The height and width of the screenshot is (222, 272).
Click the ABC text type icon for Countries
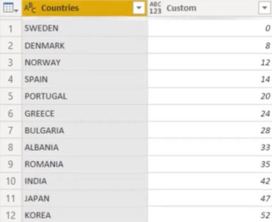pyautogui.click(x=30, y=8)
